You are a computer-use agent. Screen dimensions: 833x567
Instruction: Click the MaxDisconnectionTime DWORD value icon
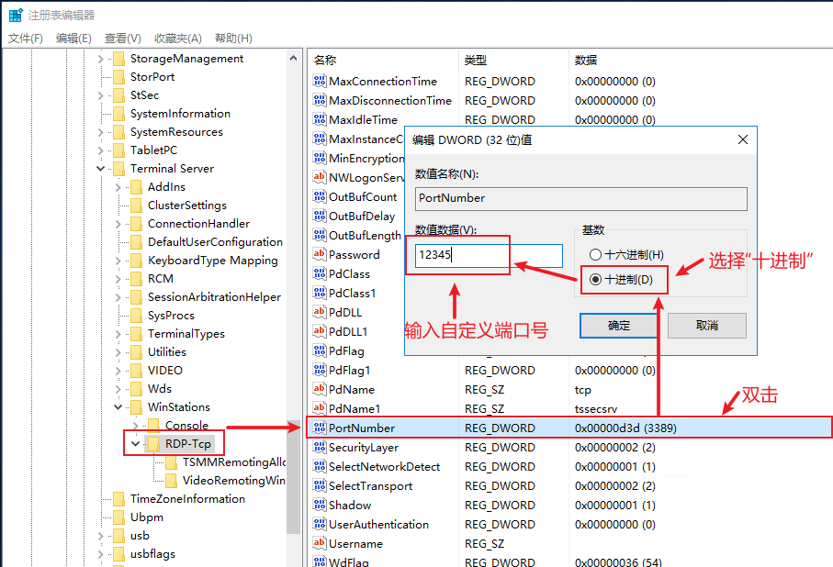tap(320, 100)
